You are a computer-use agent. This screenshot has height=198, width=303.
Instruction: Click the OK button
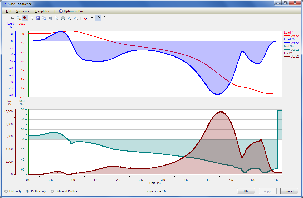(x=246, y=191)
